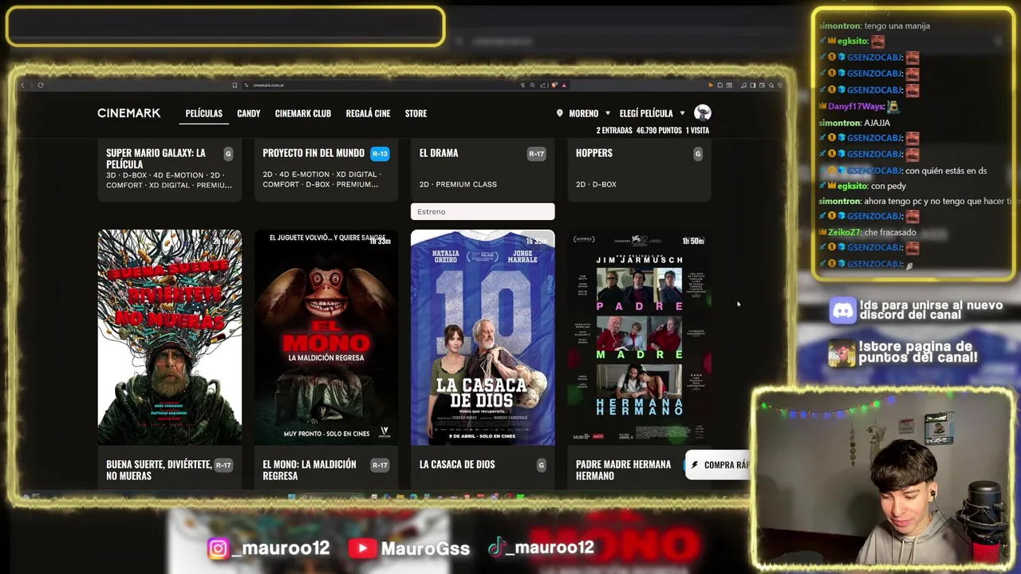
Task: Open Padre Madre Hermana Hermano title
Action: pos(624,470)
